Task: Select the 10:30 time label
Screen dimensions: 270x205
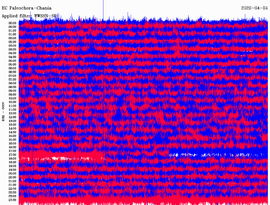Action: click(12, 102)
